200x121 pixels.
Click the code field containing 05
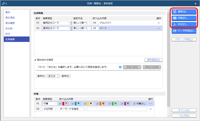click(95, 28)
